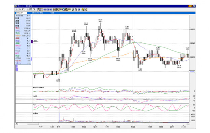Screen dimensions: 210x133
Task: Click the line chart indicator icon
Action: pyautogui.click(x=55, y=9)
